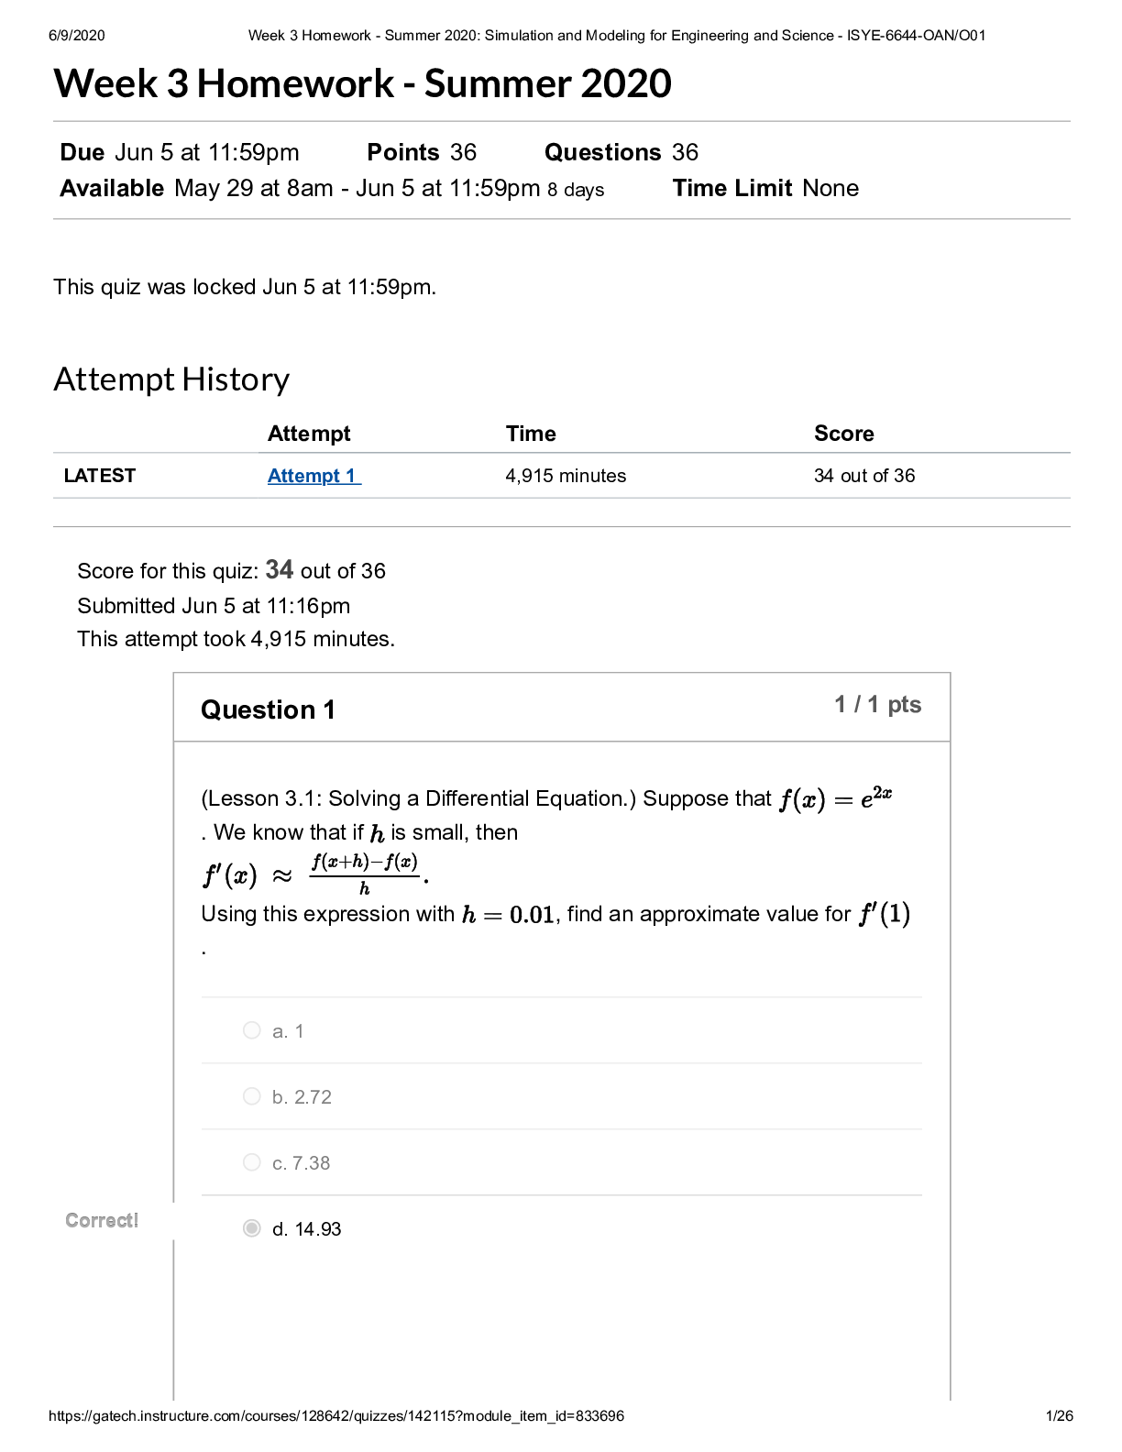This screenshot has width=1122, height=1452.
Task: Click the f'(x) approximation formula
Action: (314, 874)
